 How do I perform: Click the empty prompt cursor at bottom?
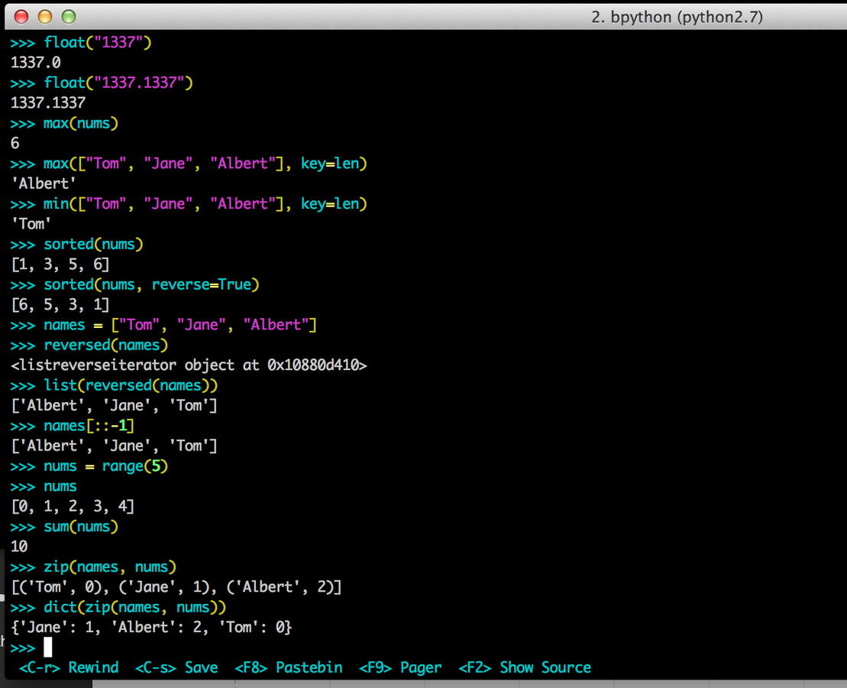[47, 647]
